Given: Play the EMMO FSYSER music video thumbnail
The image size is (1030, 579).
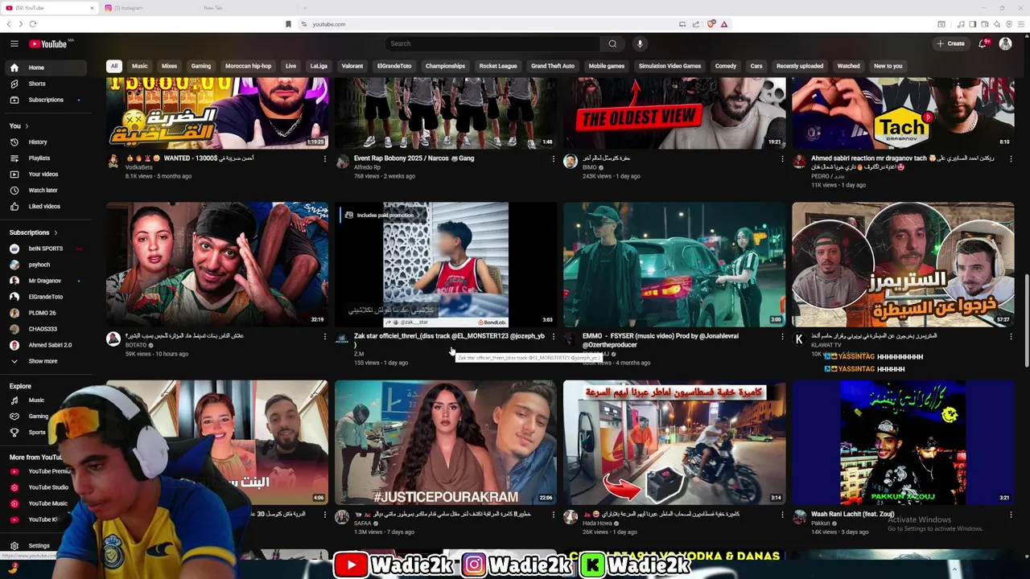Looking at the screenshot, I should 674,265.
